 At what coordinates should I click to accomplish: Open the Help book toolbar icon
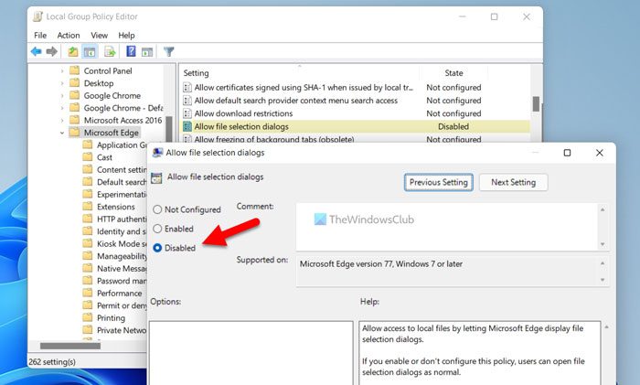click(131, 51)
